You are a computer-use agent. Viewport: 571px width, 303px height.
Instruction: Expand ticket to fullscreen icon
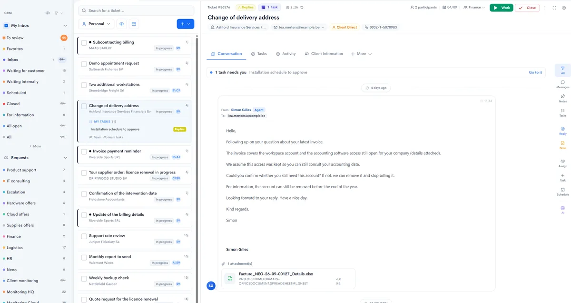[x=554, y=8]
